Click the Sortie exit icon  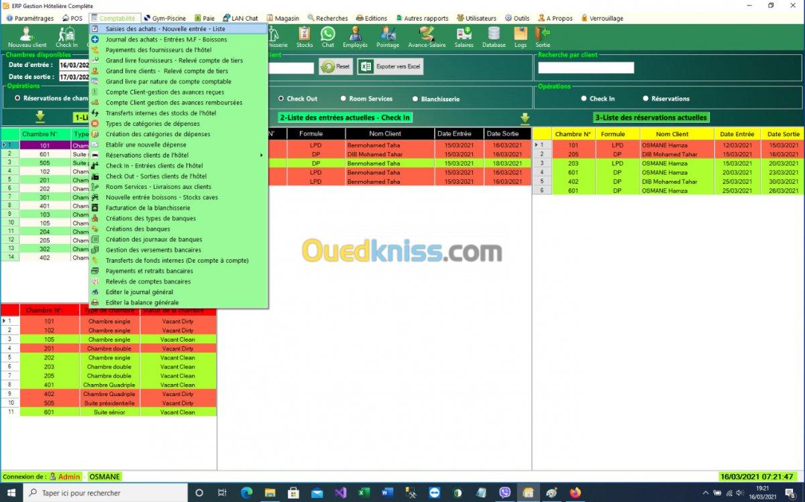click(543, 36)
